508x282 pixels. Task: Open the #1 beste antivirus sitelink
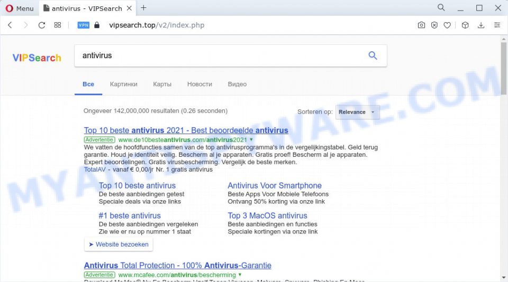point(130,215)
